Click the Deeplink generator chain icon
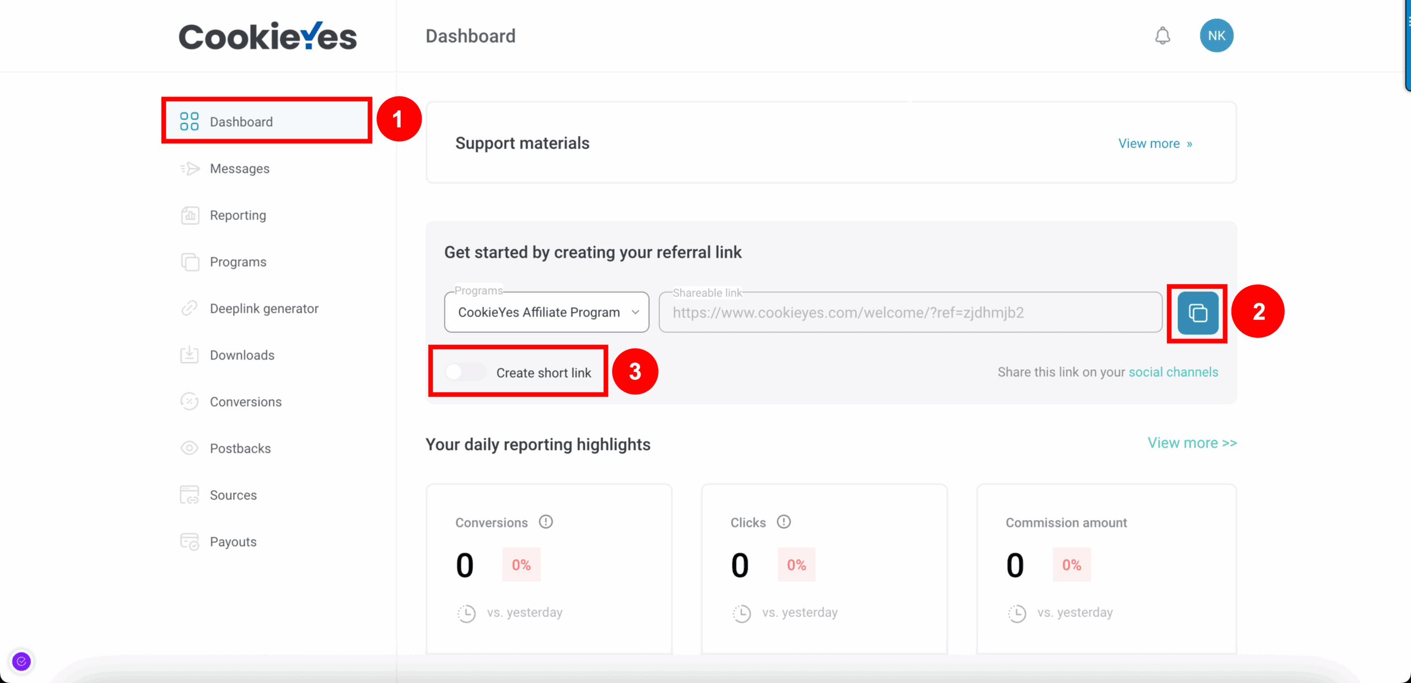Viewport: 1411px width, 683px height. pos(189,308)
